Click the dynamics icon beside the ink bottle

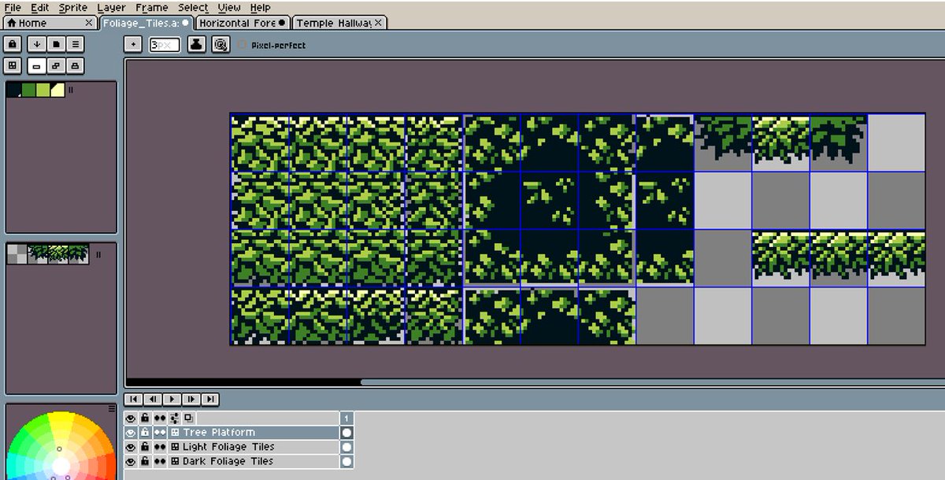coord(220,45)
